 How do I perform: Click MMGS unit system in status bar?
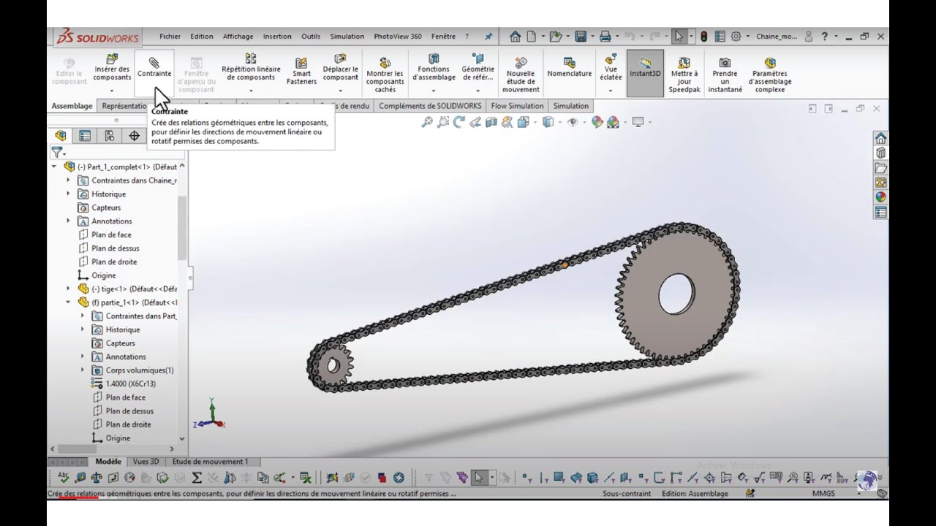823,494
